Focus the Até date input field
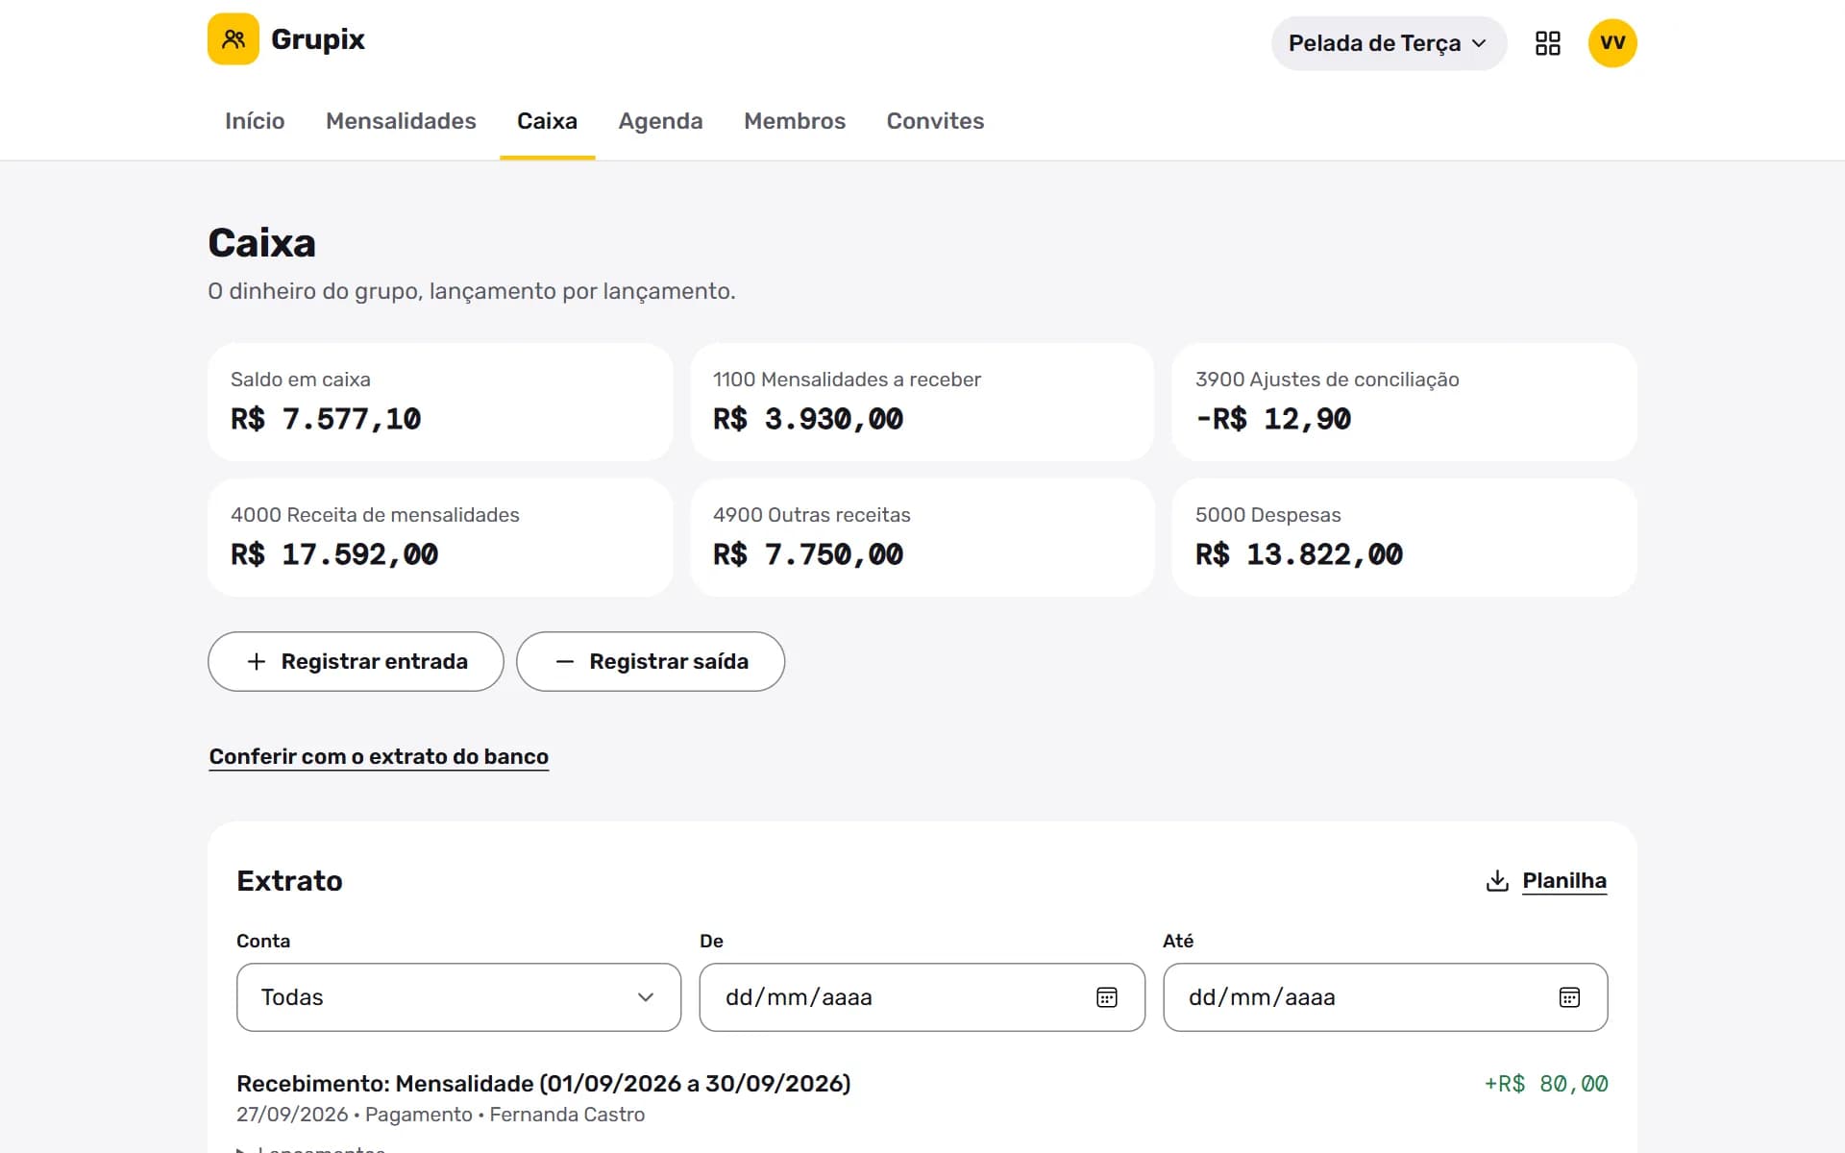The height and width of the screenshot is (1153, 1845). (1385, 997)
